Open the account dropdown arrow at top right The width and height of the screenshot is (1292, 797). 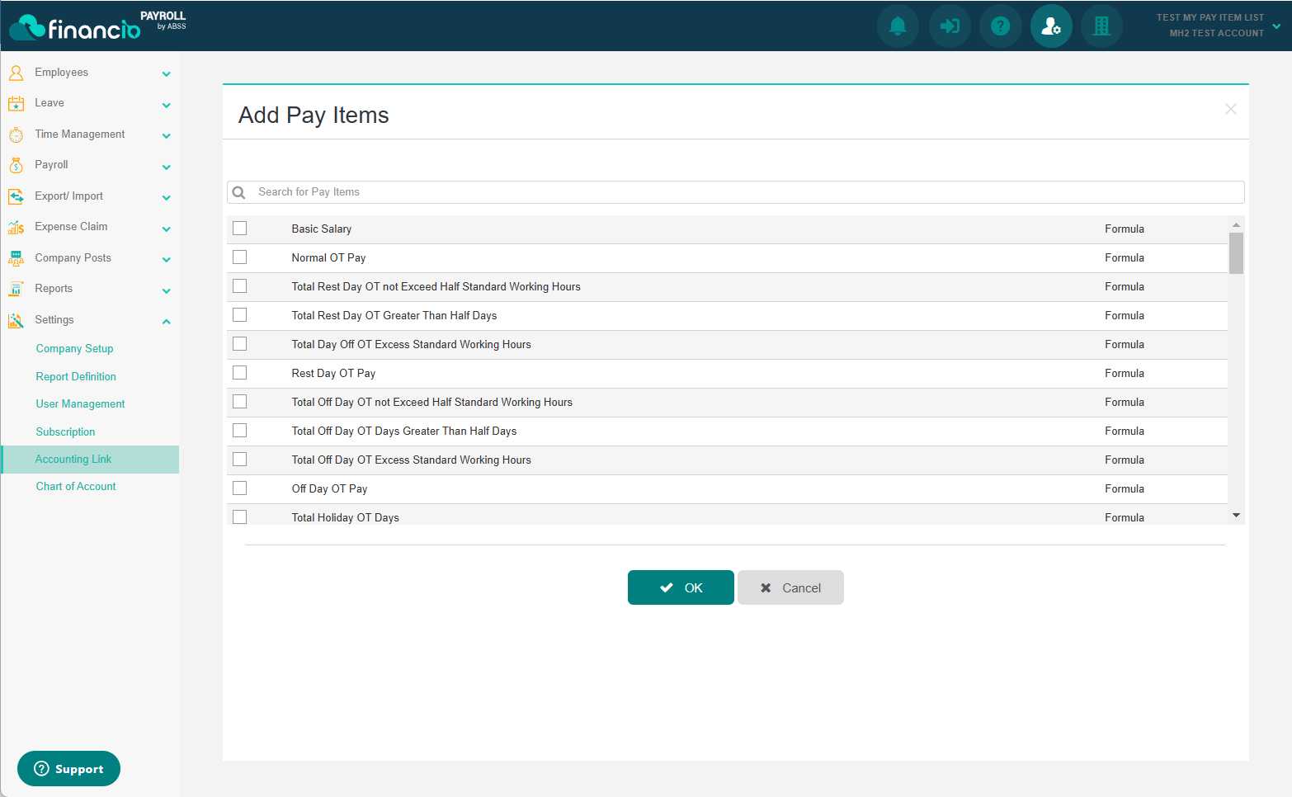(x=1276, y=26)
